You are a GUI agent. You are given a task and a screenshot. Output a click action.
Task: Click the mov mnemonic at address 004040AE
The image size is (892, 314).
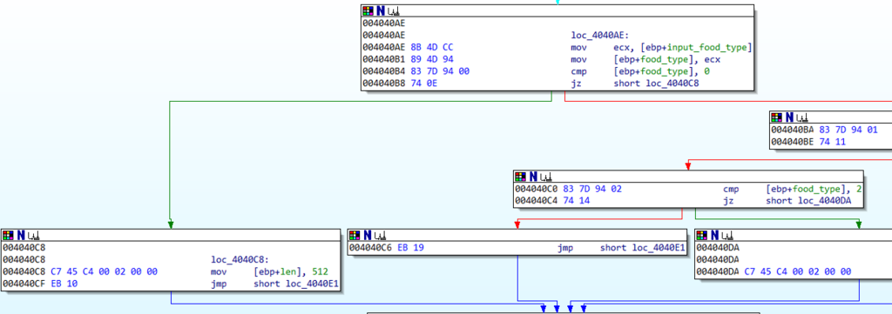click(x=578, y=47)
